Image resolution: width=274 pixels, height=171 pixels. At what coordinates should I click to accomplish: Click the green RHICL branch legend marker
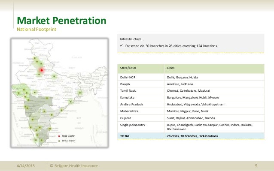pos(59,141)
